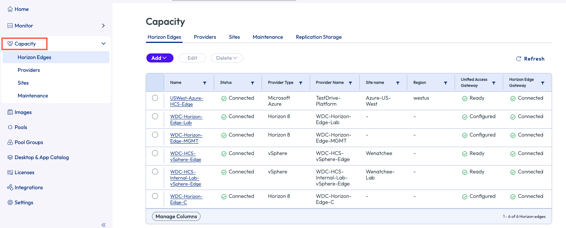
Task: Click the Integrations sidebar icon
Action: pos(10,188)
